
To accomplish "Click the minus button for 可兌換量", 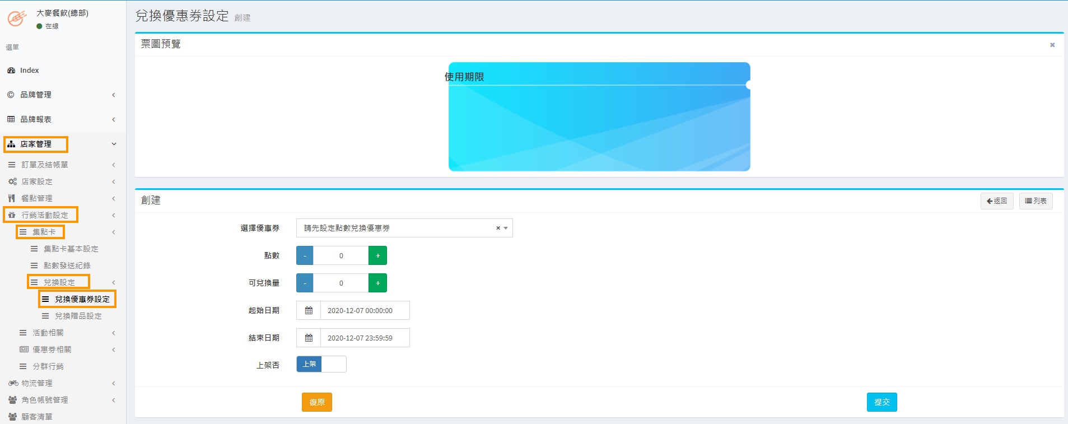I will click(305, 283).
